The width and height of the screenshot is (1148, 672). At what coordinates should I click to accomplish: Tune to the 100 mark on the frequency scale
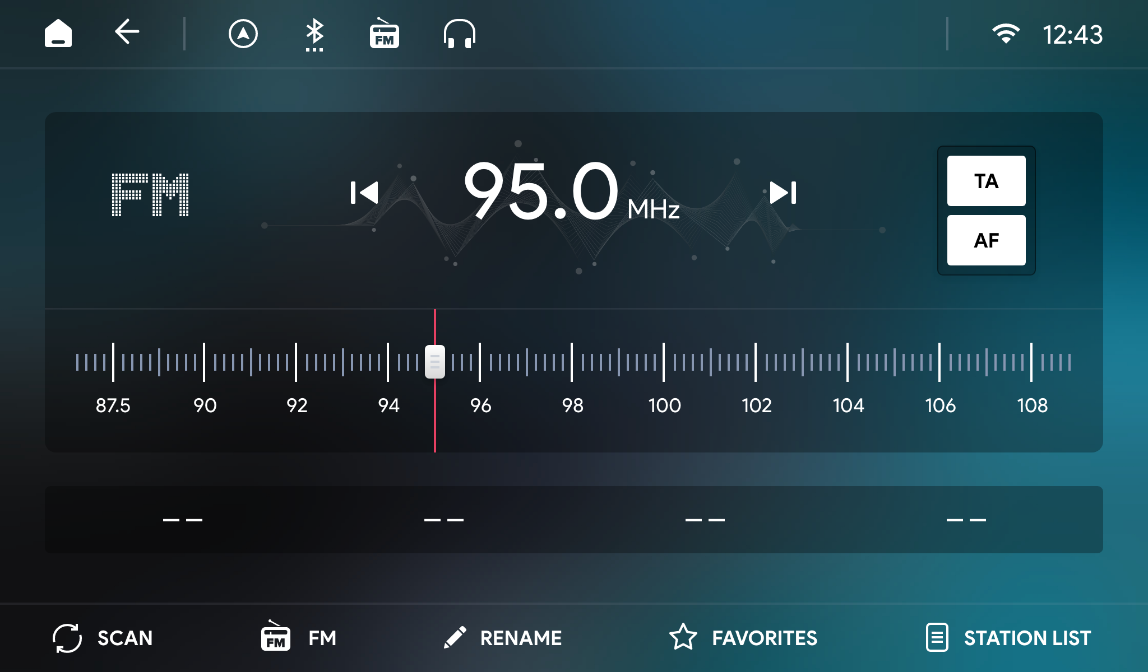point(664,362)
